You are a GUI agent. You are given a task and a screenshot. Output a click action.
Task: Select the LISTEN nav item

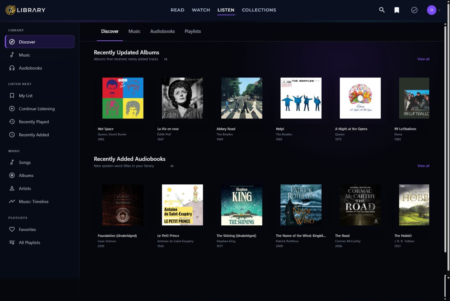(226, 10)
